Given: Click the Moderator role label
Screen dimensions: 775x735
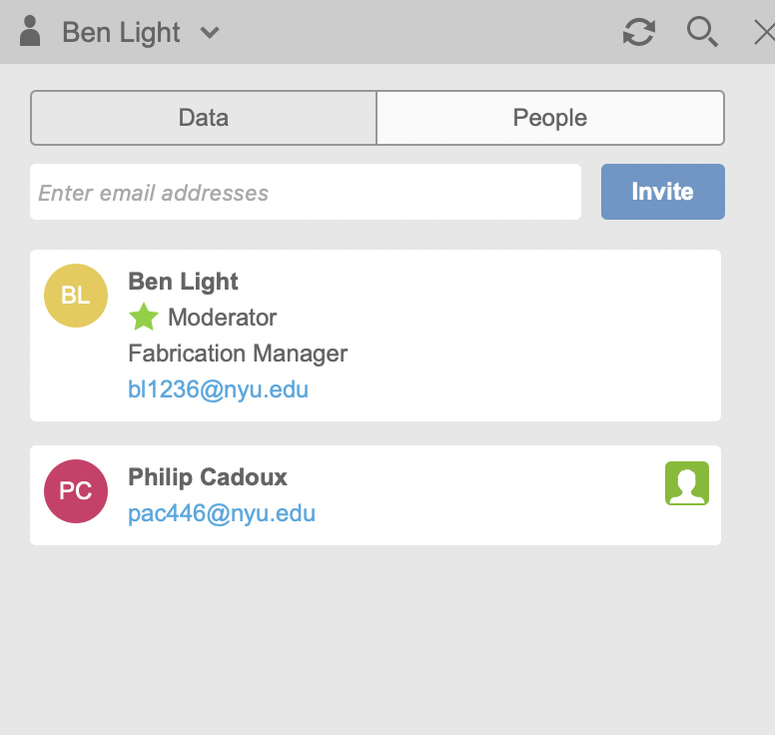Looking at the screenshot, I should pos(222,318).
